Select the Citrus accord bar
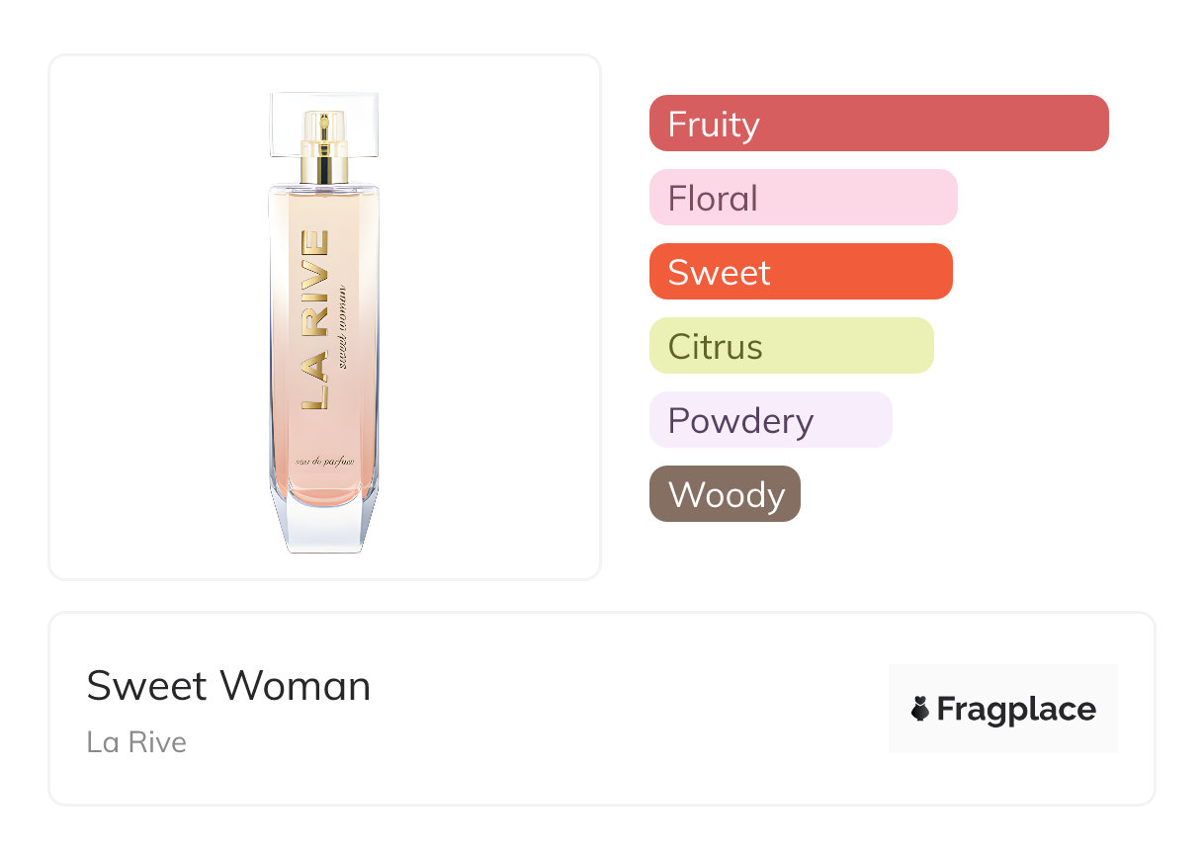The height and width of the screenshot is (854, 1204). 791,346
